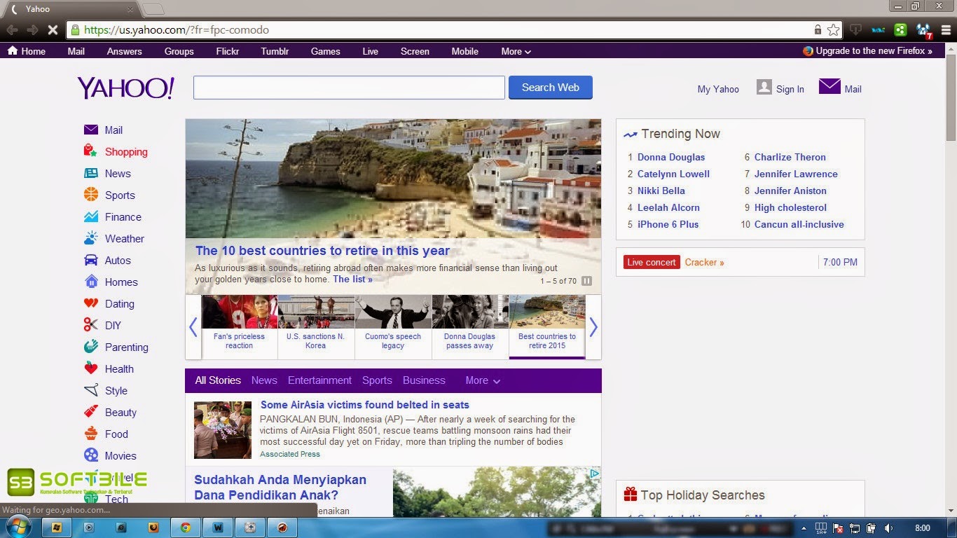Click the dog extension icon with badge 7

923,30
